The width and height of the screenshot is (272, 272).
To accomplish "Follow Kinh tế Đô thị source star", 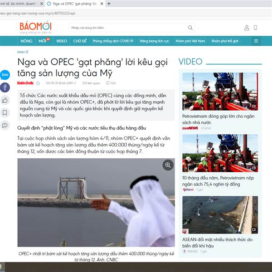I will point(38,83).
